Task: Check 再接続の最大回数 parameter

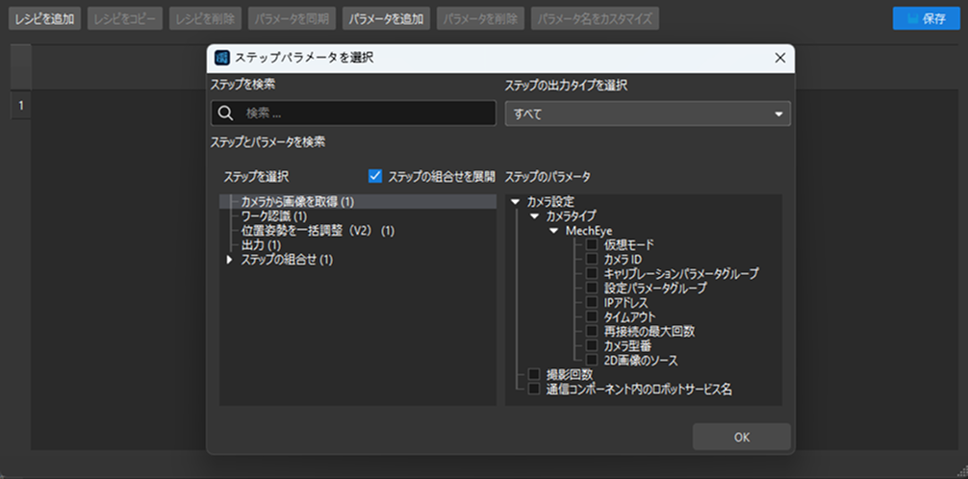Action: pyautogui.click(x=592, y=331)
